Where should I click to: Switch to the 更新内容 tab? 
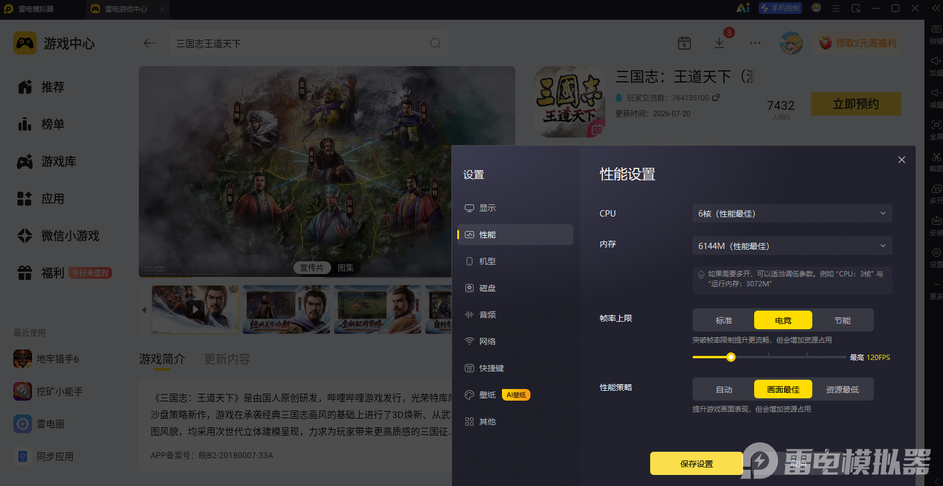pos(227,359)
